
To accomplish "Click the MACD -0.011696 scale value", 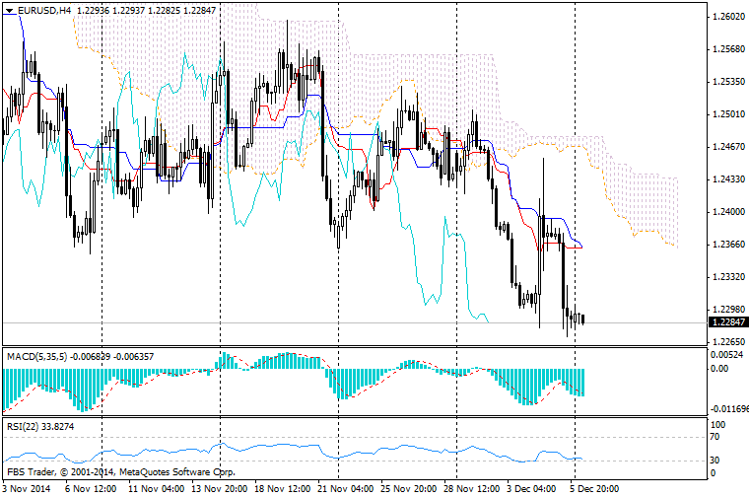I will 729,408.
